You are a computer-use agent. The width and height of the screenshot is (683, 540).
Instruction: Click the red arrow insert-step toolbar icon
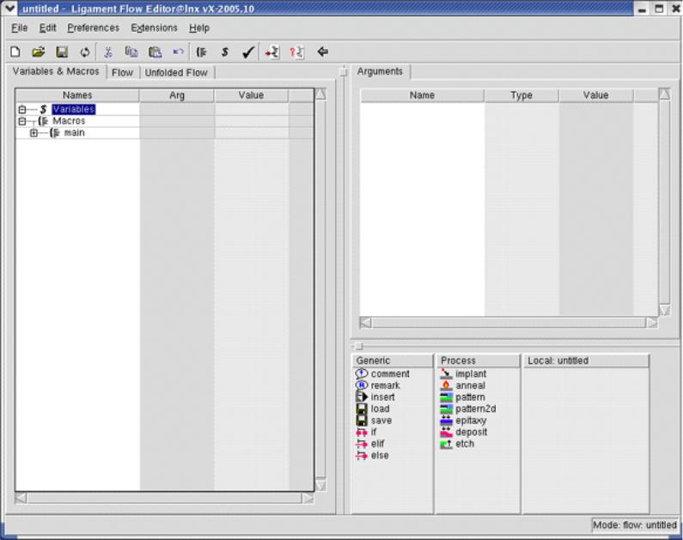tap(272, 52)
